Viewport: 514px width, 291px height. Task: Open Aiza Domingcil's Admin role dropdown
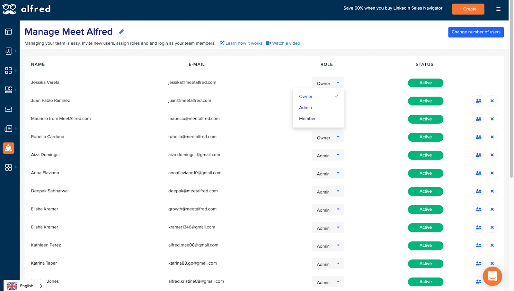[328, 155]
